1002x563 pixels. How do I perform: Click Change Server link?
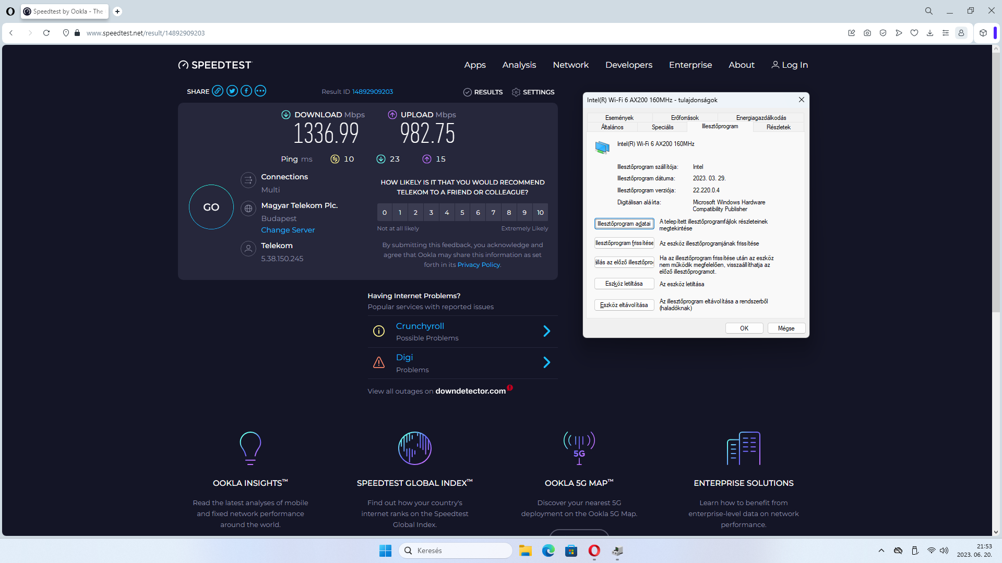pyautogui.click(x=288, y=230)
